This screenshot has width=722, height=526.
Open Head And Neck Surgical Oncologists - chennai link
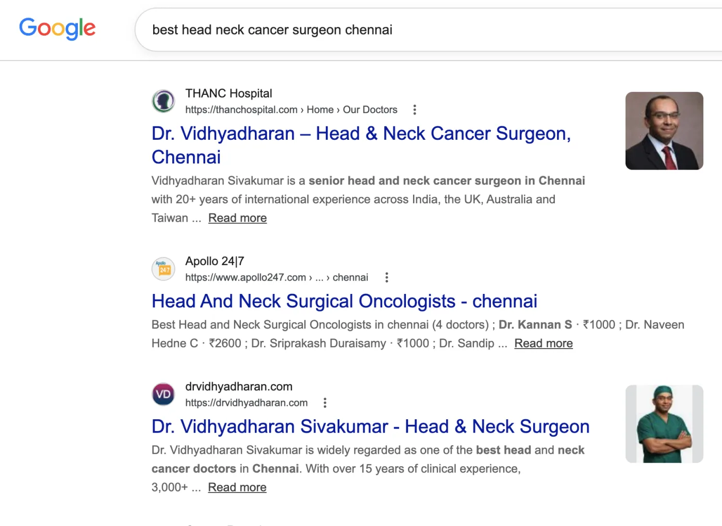[x=344, y=301]
